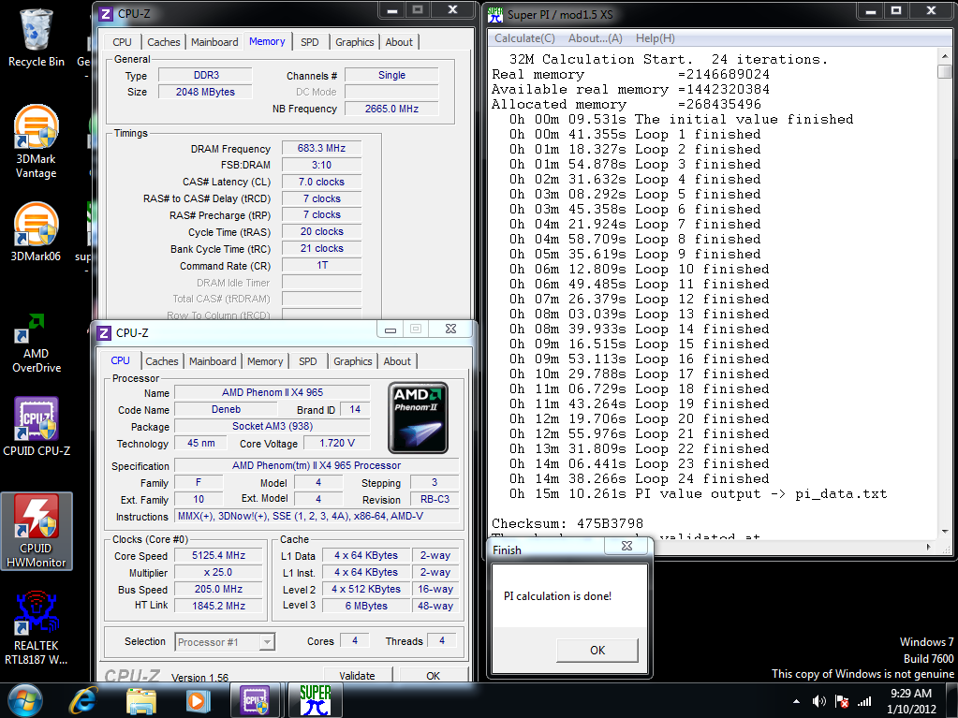Viewport: 958px width, 718px height.
Task: Click Super PI vertical scrollbar down arrow
Action: (x=945, y=532)
